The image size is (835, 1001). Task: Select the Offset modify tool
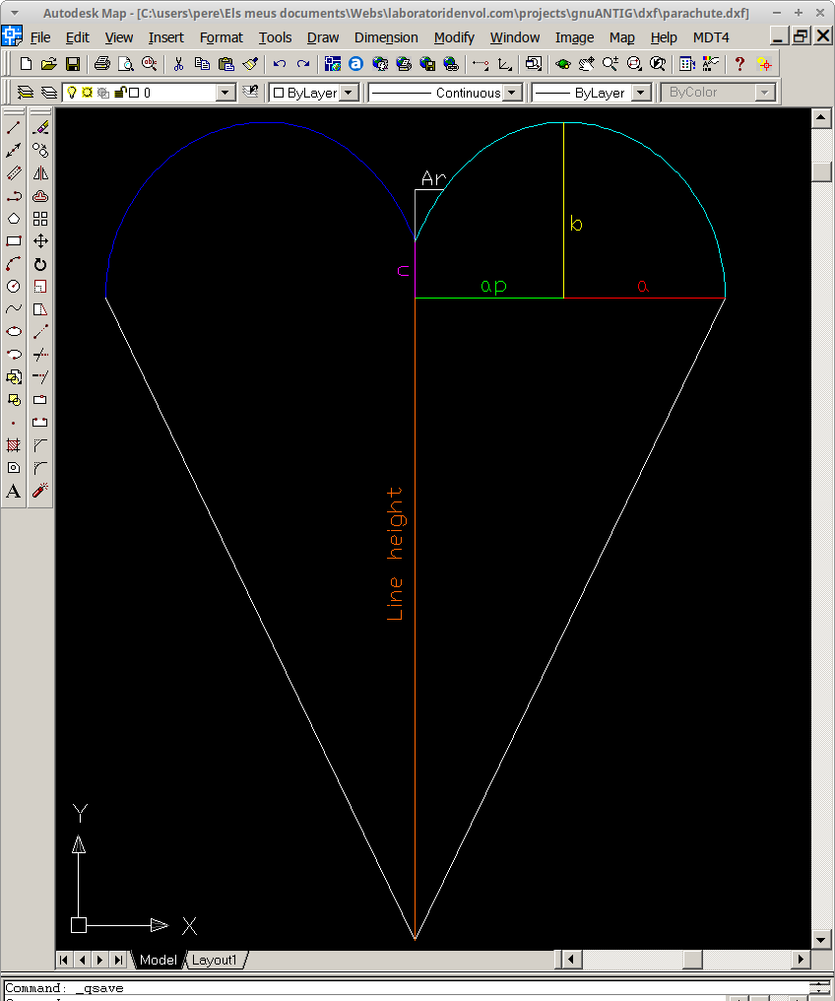[40, 196]
